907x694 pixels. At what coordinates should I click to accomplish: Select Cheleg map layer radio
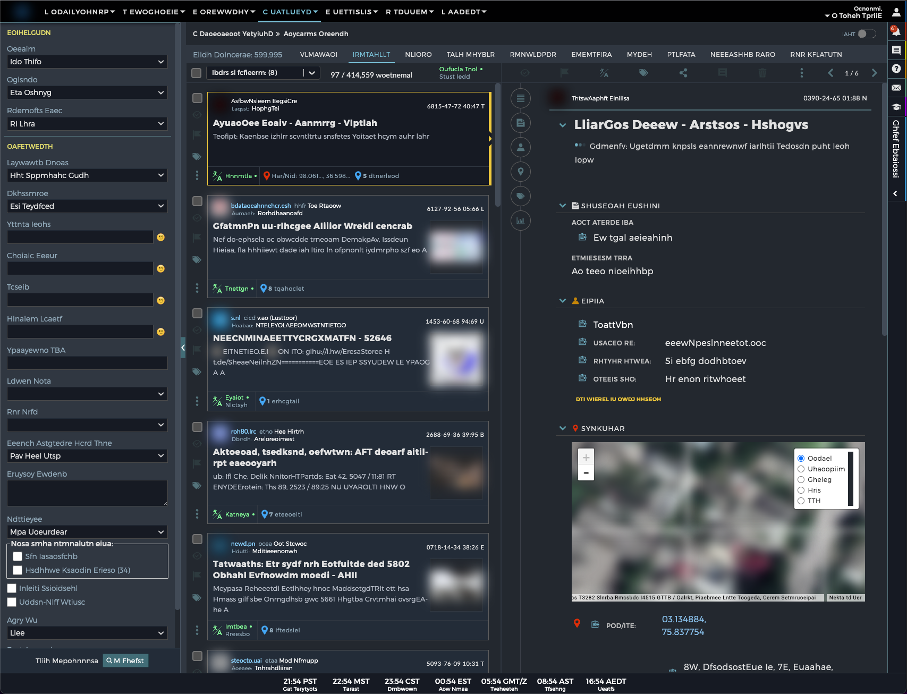click(x=801, y=480)
